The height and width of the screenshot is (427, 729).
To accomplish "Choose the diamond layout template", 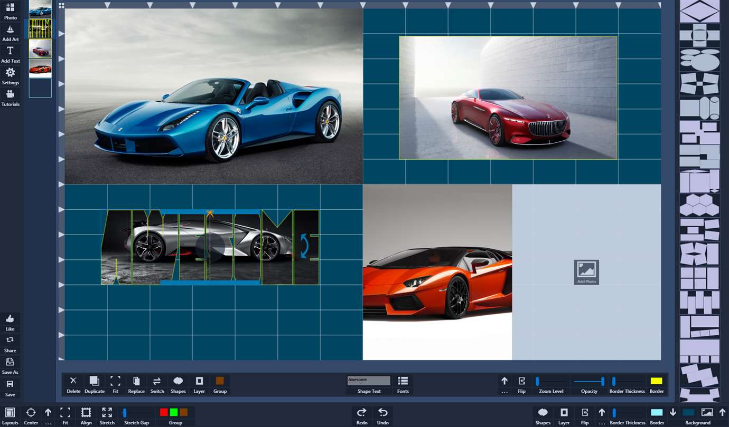I will [x=699, y=11].
